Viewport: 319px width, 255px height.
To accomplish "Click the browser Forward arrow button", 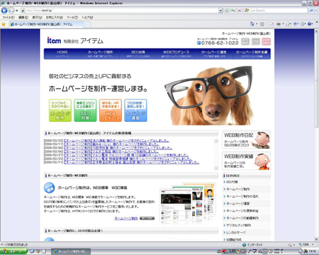I will pyautogui.click(x=11, y=10).
